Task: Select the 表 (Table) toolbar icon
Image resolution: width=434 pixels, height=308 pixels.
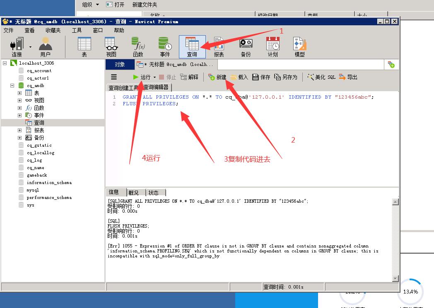Action: click(84, 46)
